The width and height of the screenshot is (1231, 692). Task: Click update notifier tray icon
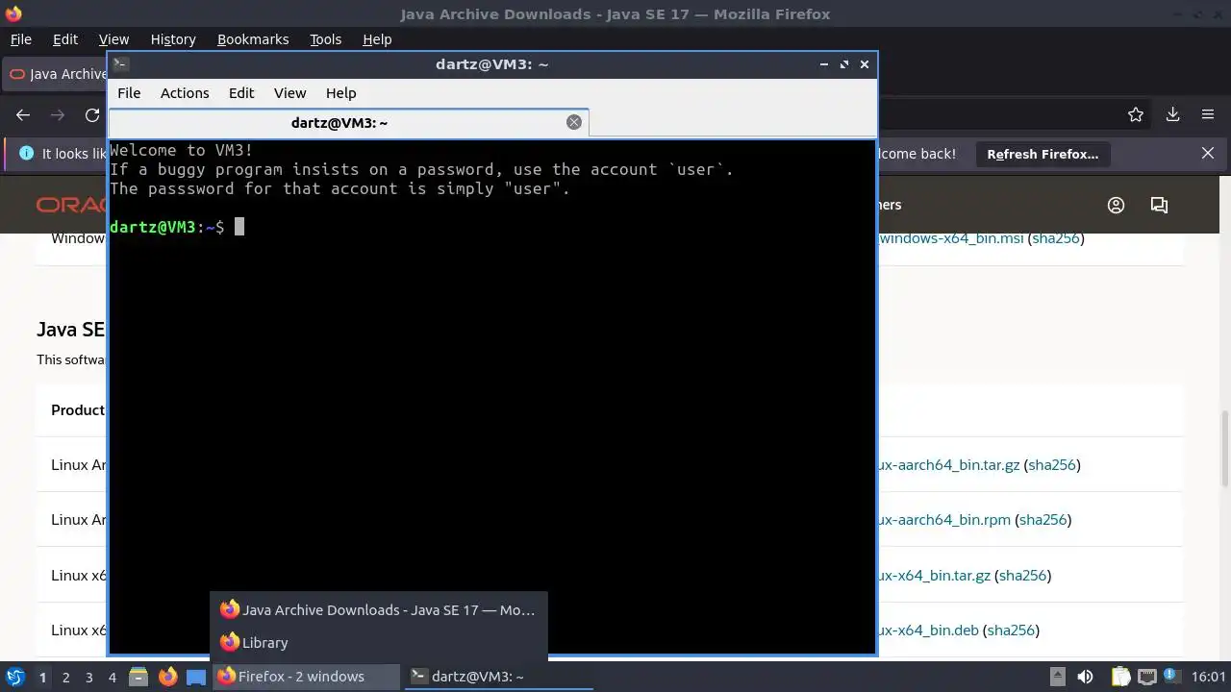click(x=1173, y=677)
